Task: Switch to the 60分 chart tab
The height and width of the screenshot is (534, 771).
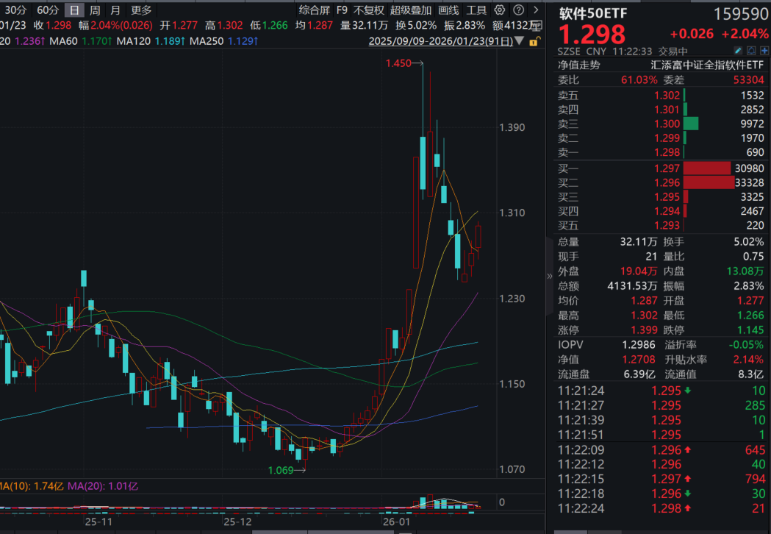Action: coord(48,10)
